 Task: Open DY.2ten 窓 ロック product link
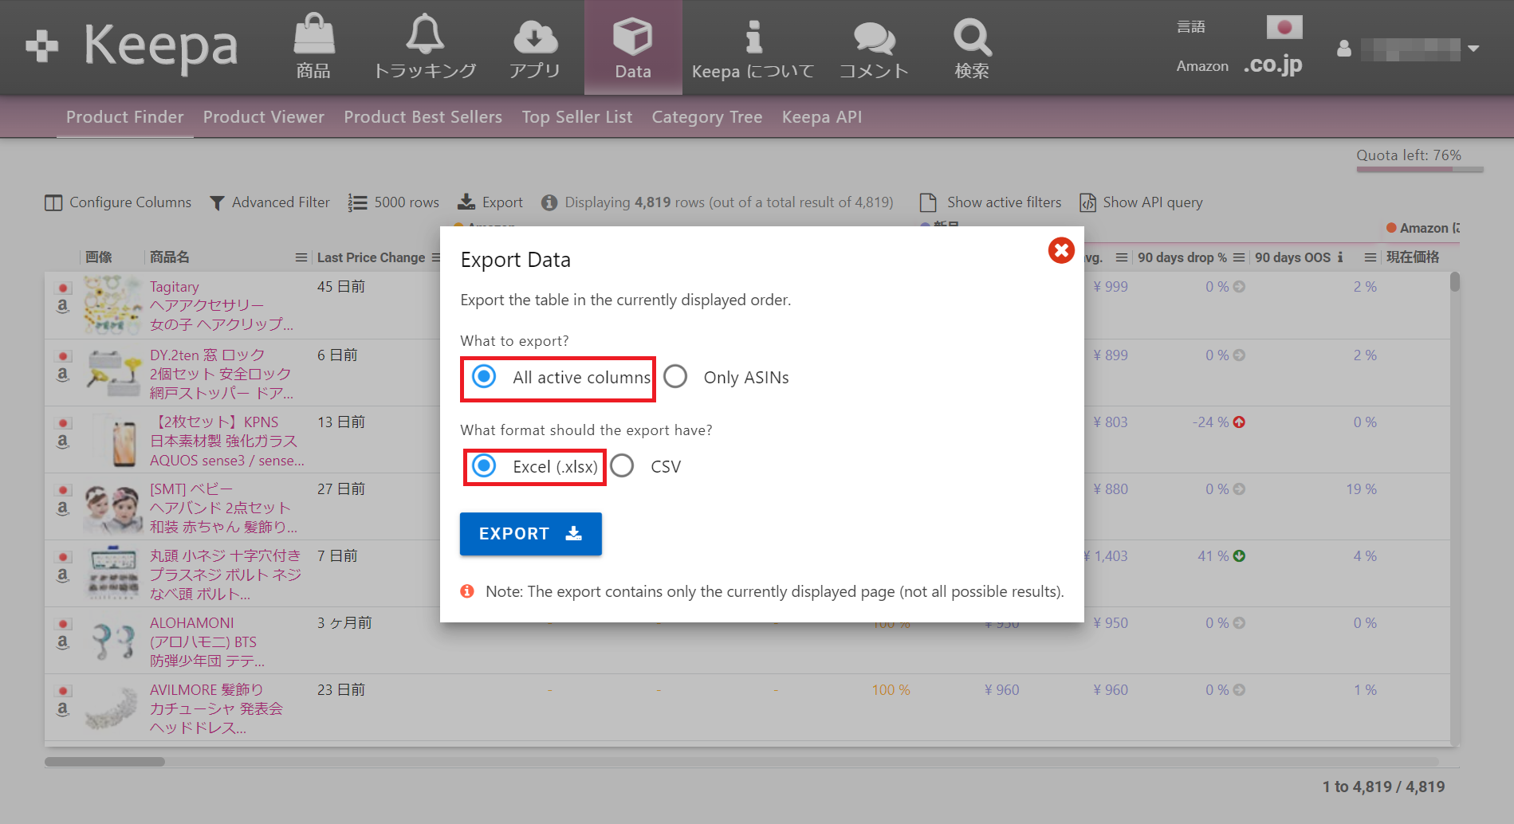(222, 374)
